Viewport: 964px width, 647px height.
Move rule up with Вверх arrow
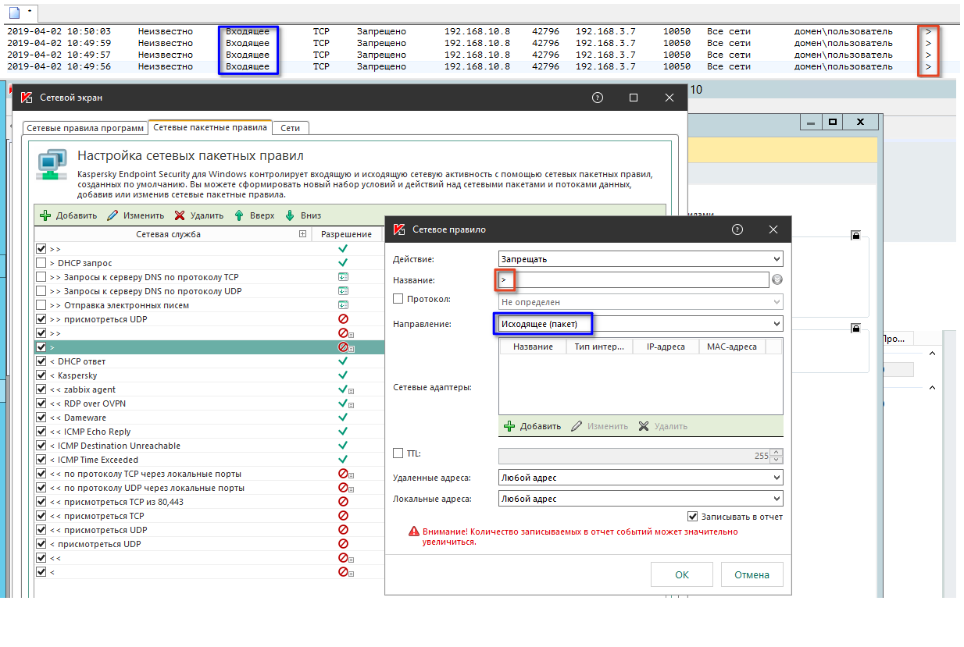coord(240,215)
